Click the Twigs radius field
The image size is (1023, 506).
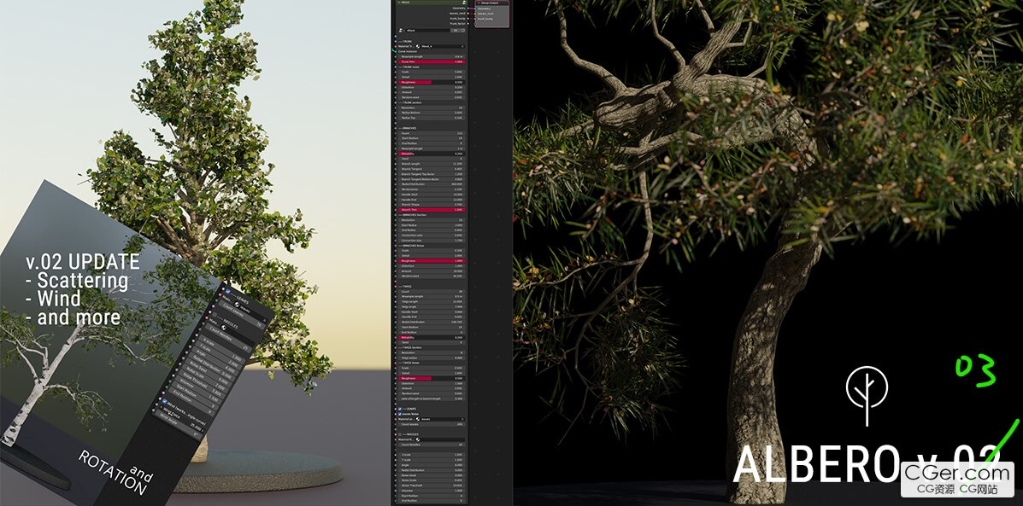pos(432,358)
